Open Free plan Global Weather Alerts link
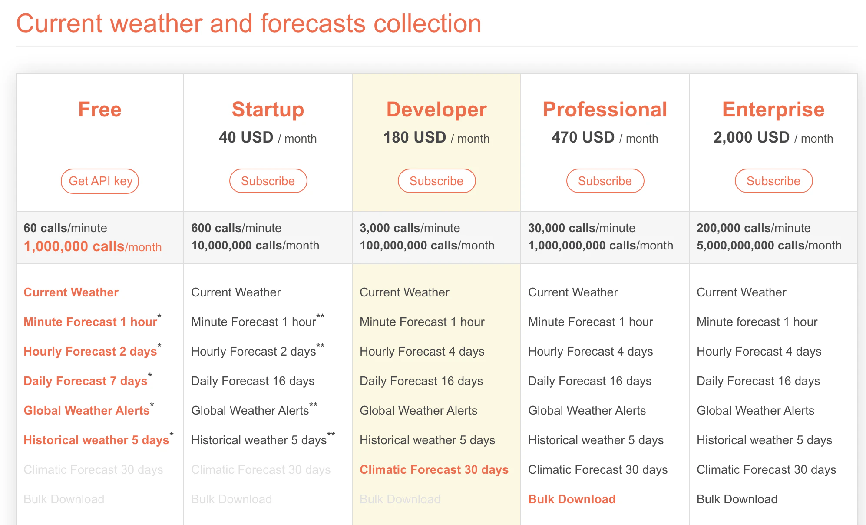This screenshot has width=866, height=525. pyautogui.click(x=86, y=410)
